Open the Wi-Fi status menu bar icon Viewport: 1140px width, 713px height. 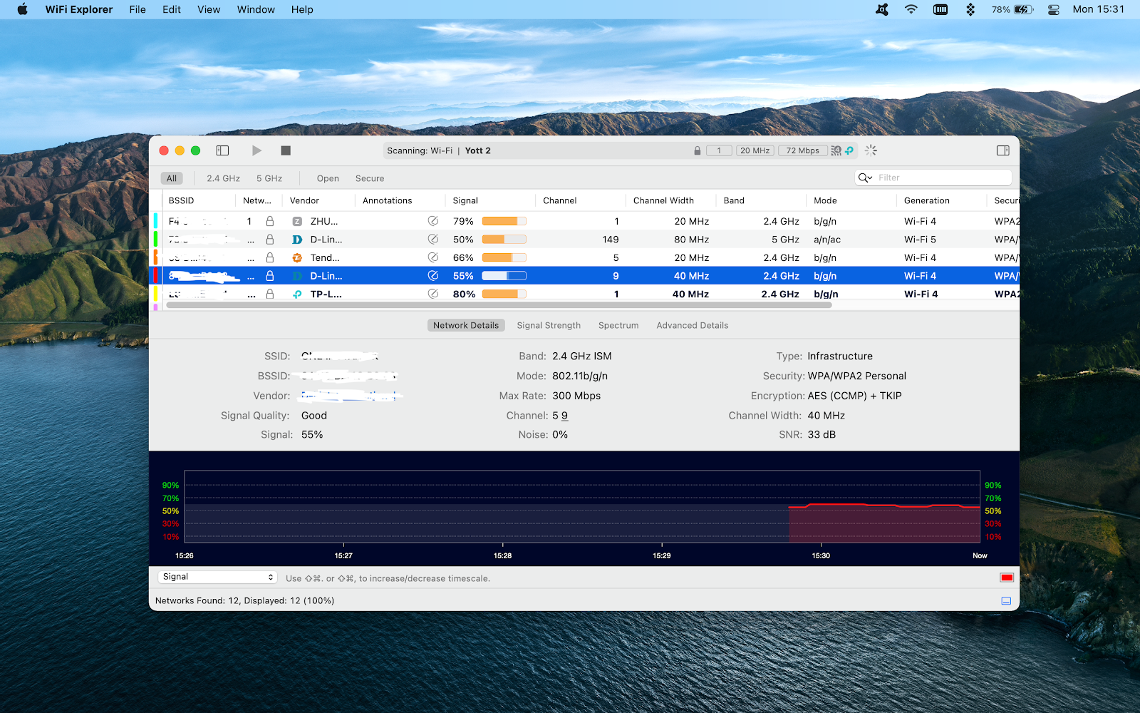tap(911, 9)
